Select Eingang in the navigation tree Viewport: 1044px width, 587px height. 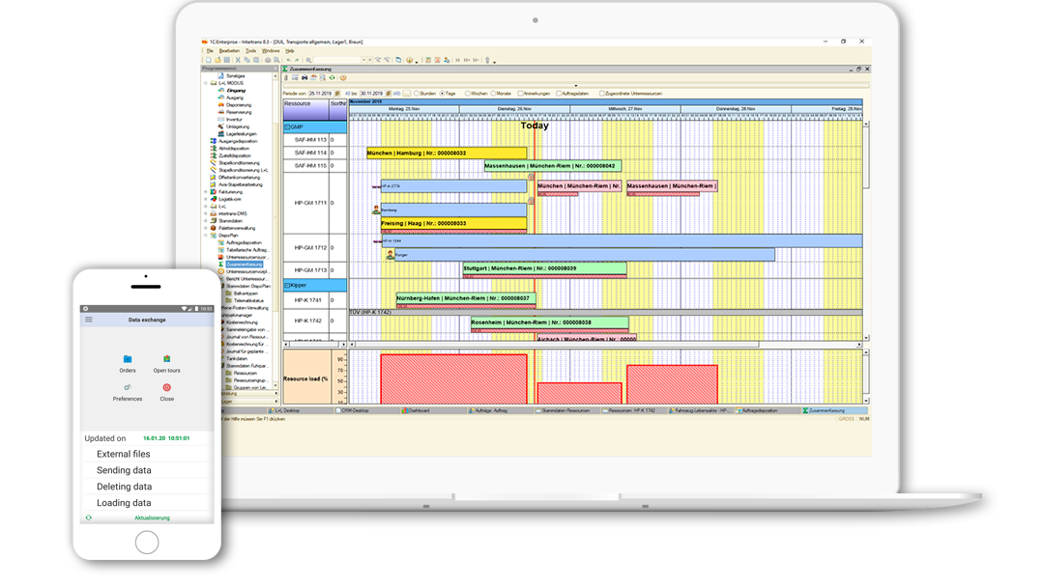point(236,91)
